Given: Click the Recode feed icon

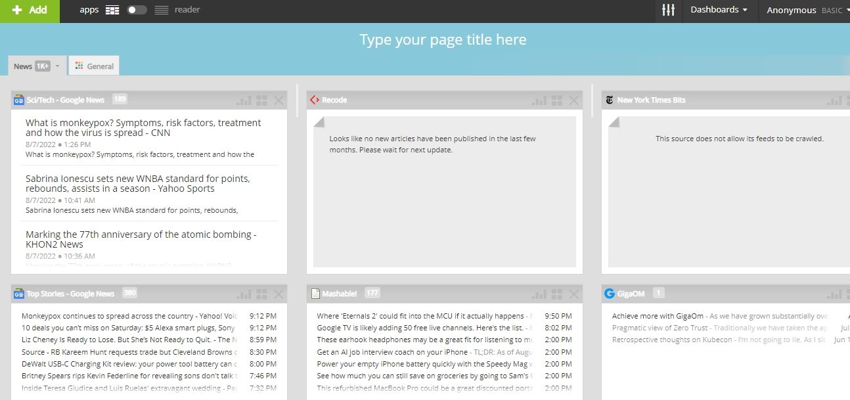Looking at the screenshot, I should pos(314,100).
